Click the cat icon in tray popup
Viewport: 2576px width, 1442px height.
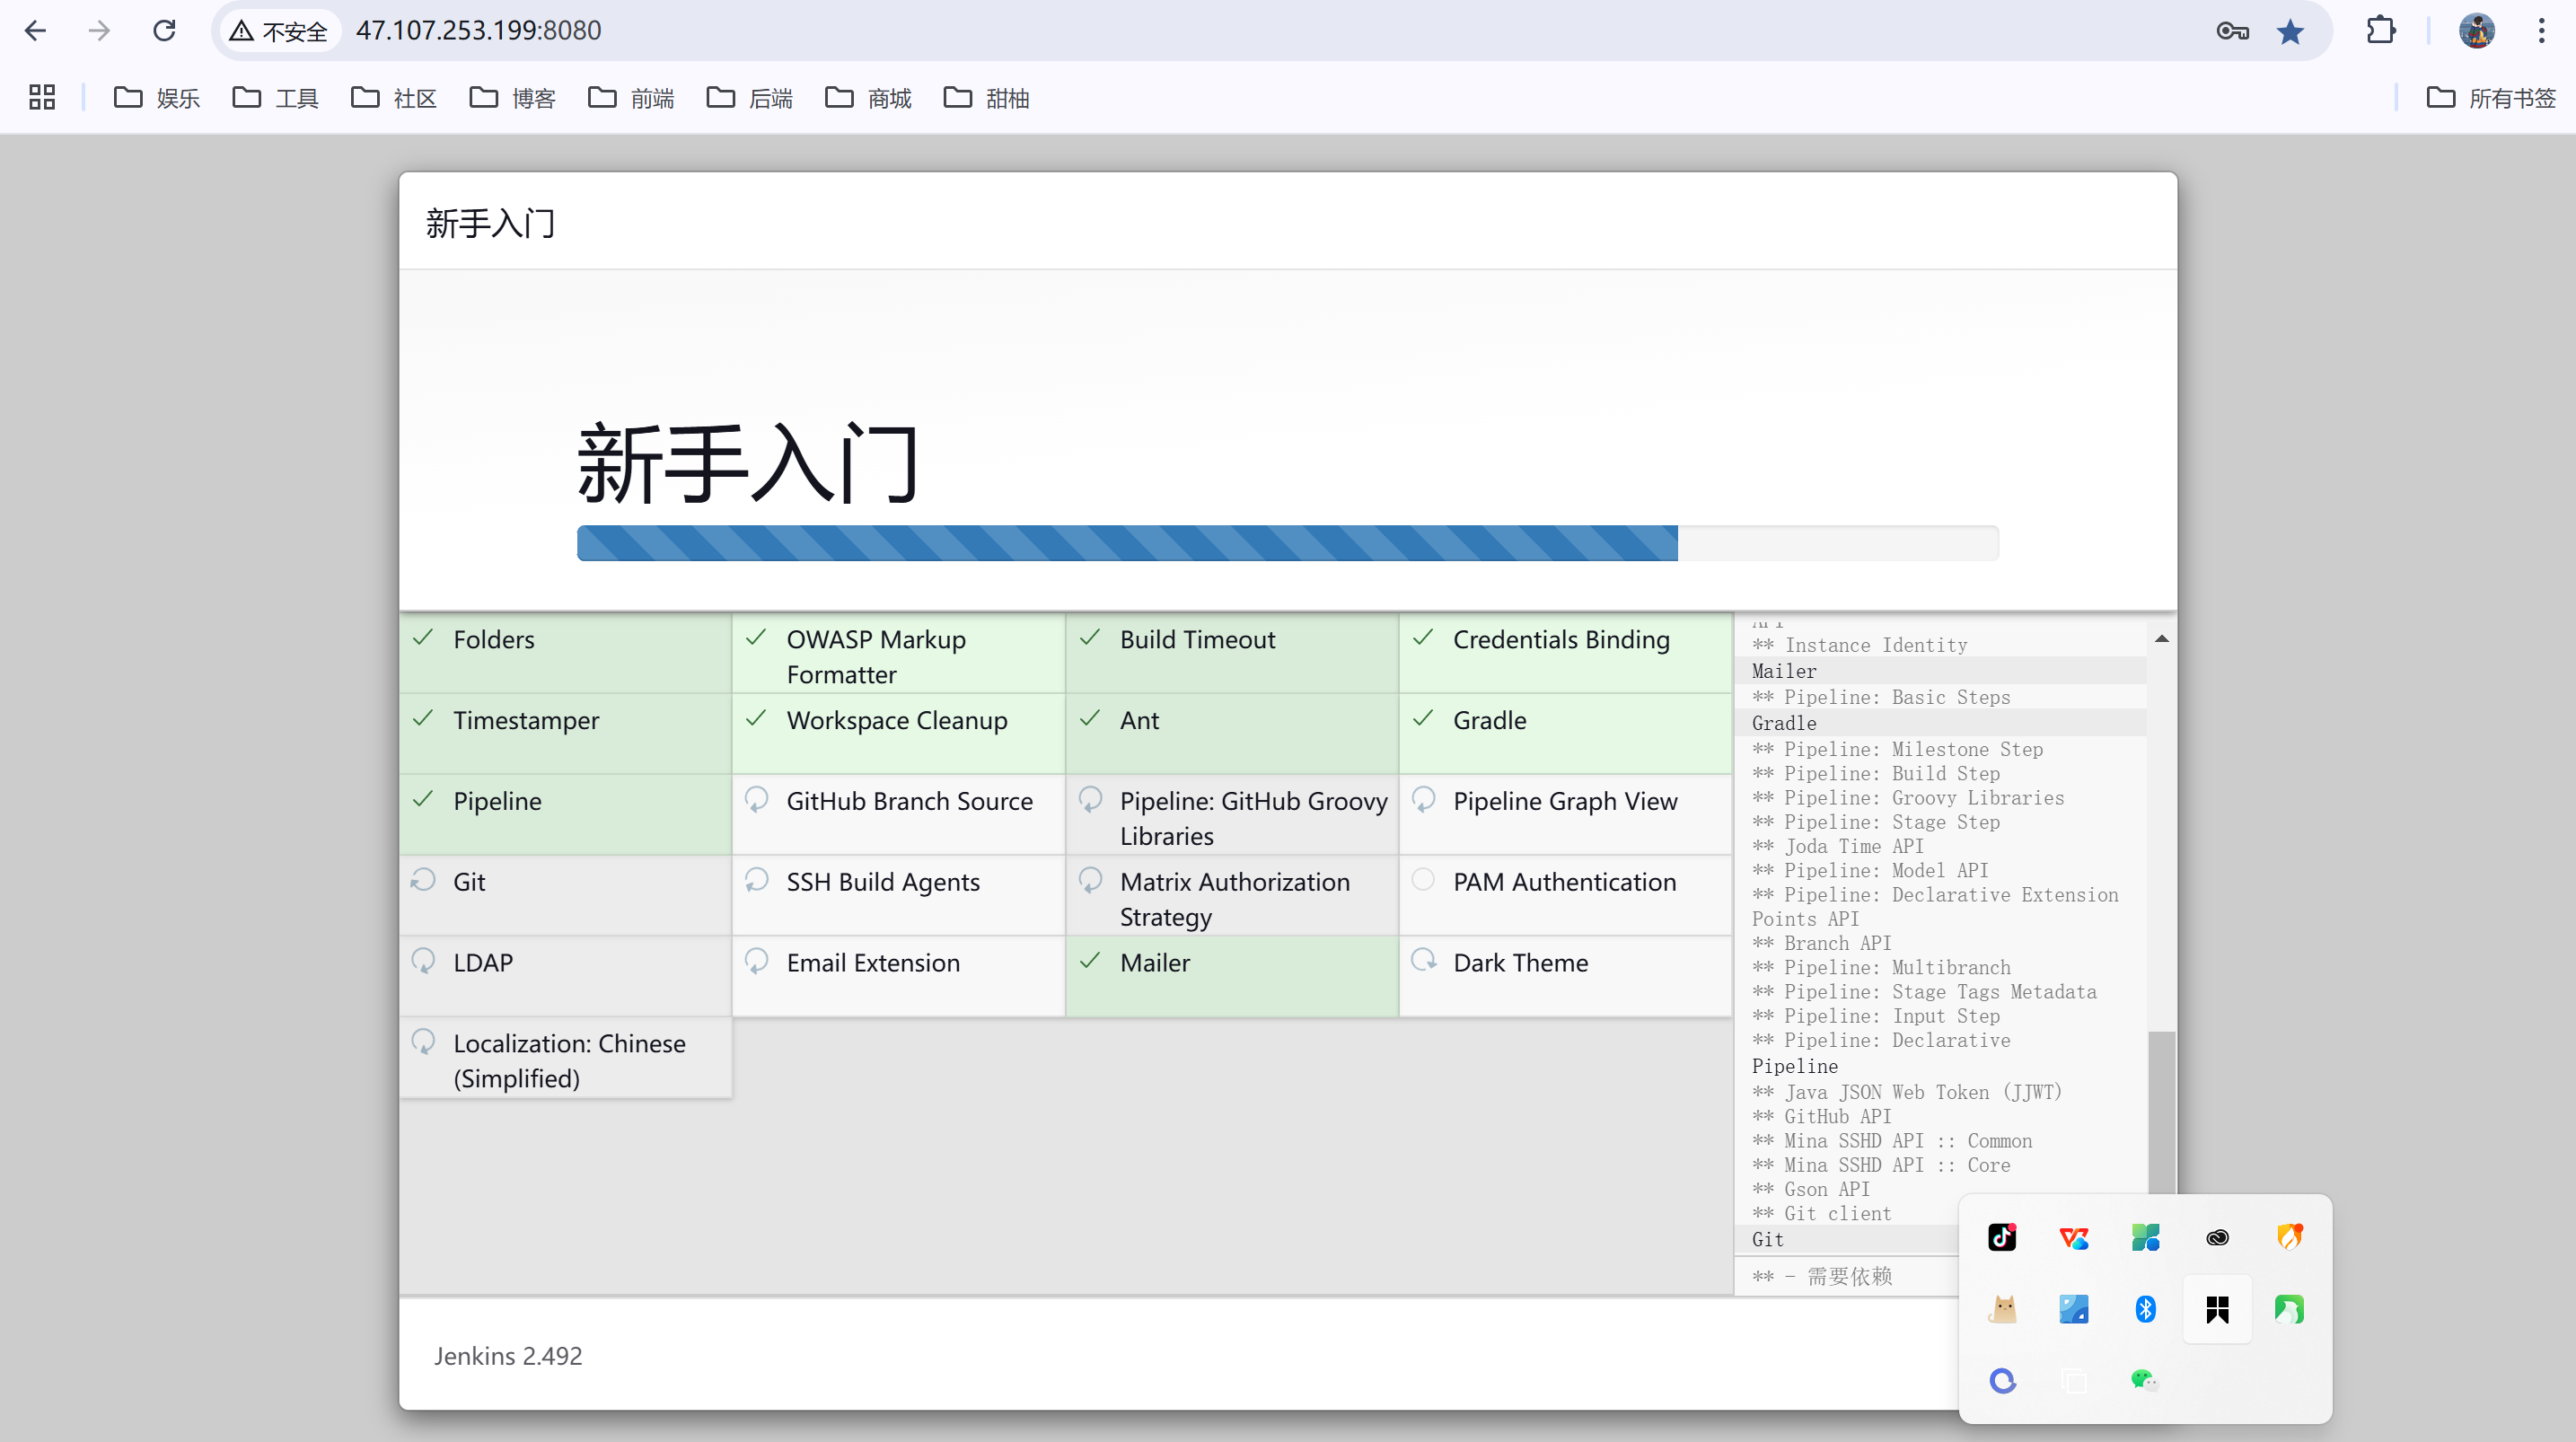(2002, 1309)
